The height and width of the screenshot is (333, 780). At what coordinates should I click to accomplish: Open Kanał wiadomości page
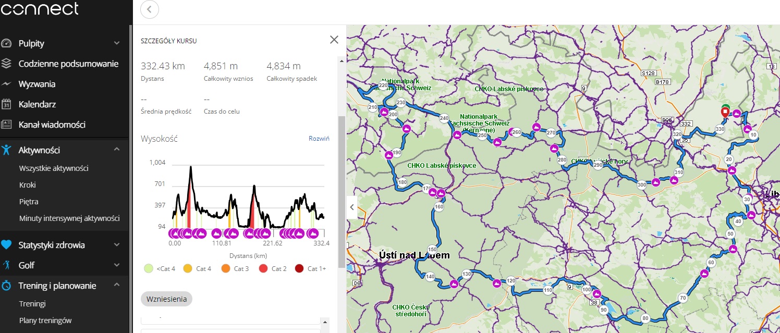(x=52, y=125)
